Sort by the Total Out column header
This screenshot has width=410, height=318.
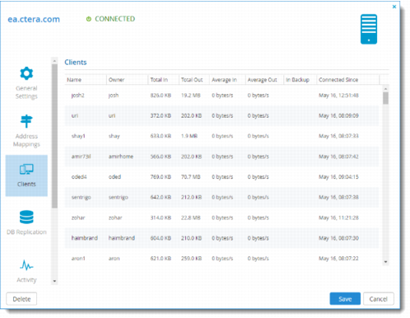pos(194,80)
